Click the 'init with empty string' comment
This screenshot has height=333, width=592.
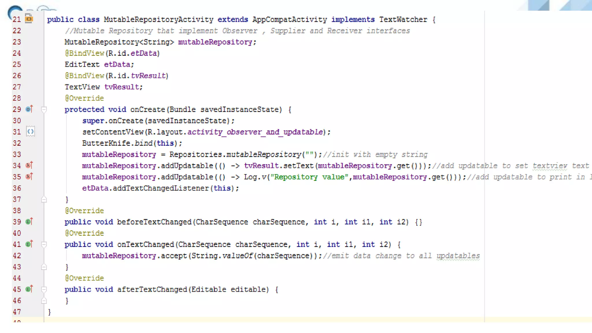(375, 155)
